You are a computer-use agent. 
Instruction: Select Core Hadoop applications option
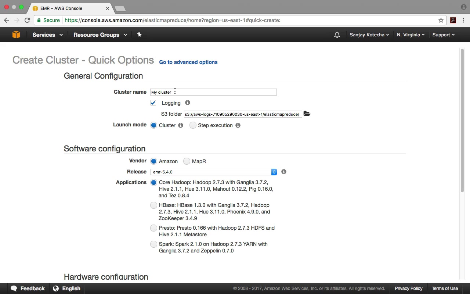(153, 182)
